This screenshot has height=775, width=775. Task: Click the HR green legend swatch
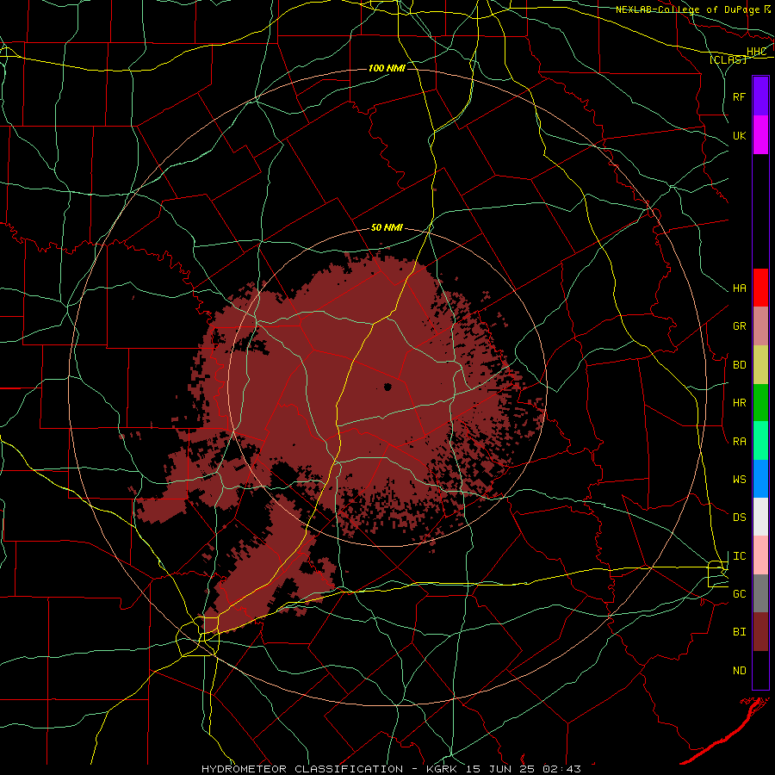click(x=760, y=403)
